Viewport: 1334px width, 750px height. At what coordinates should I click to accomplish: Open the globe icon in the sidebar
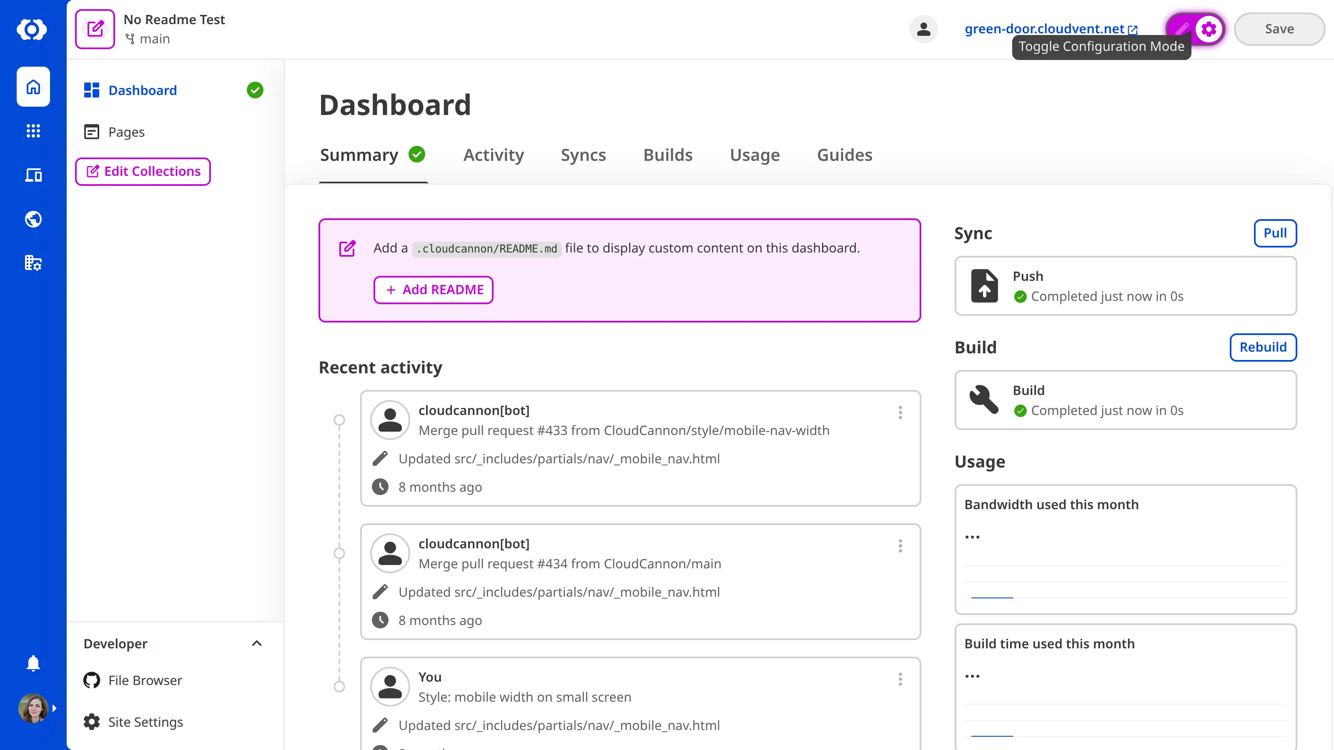(33, 218)
